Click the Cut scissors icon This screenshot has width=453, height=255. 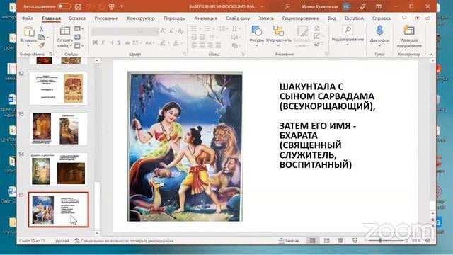41,28
